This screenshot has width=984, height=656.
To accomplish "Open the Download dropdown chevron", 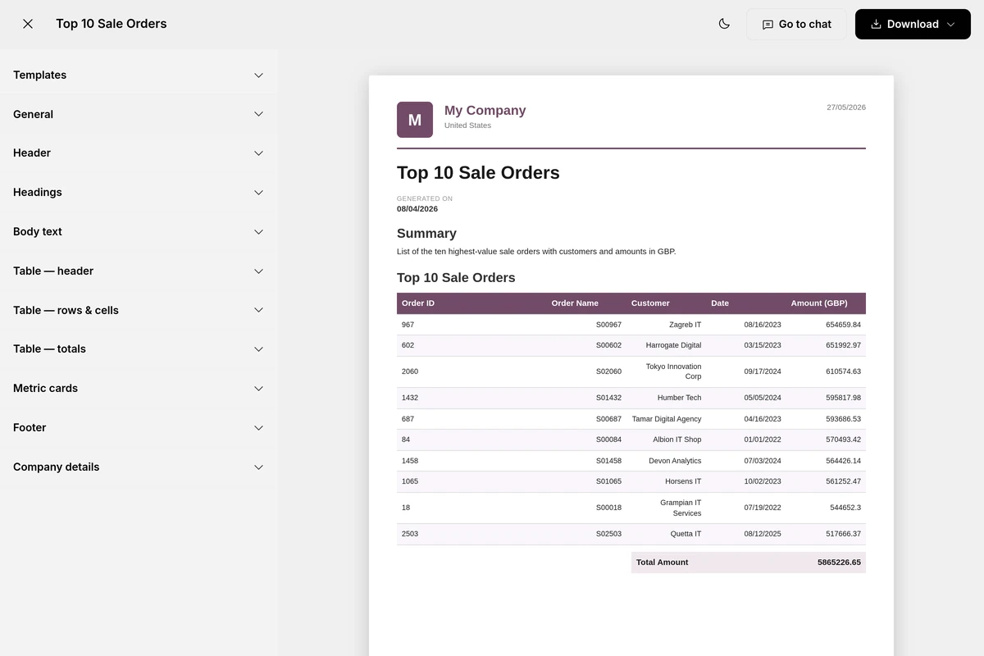I will [951, 24].
